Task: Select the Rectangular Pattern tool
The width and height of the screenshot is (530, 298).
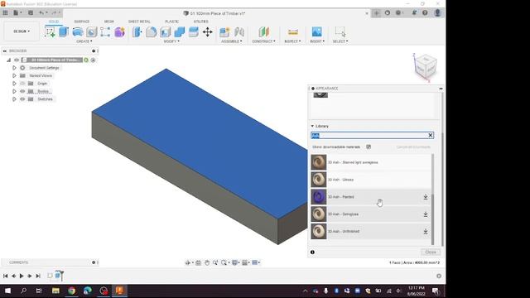Action: coord(105,32)
